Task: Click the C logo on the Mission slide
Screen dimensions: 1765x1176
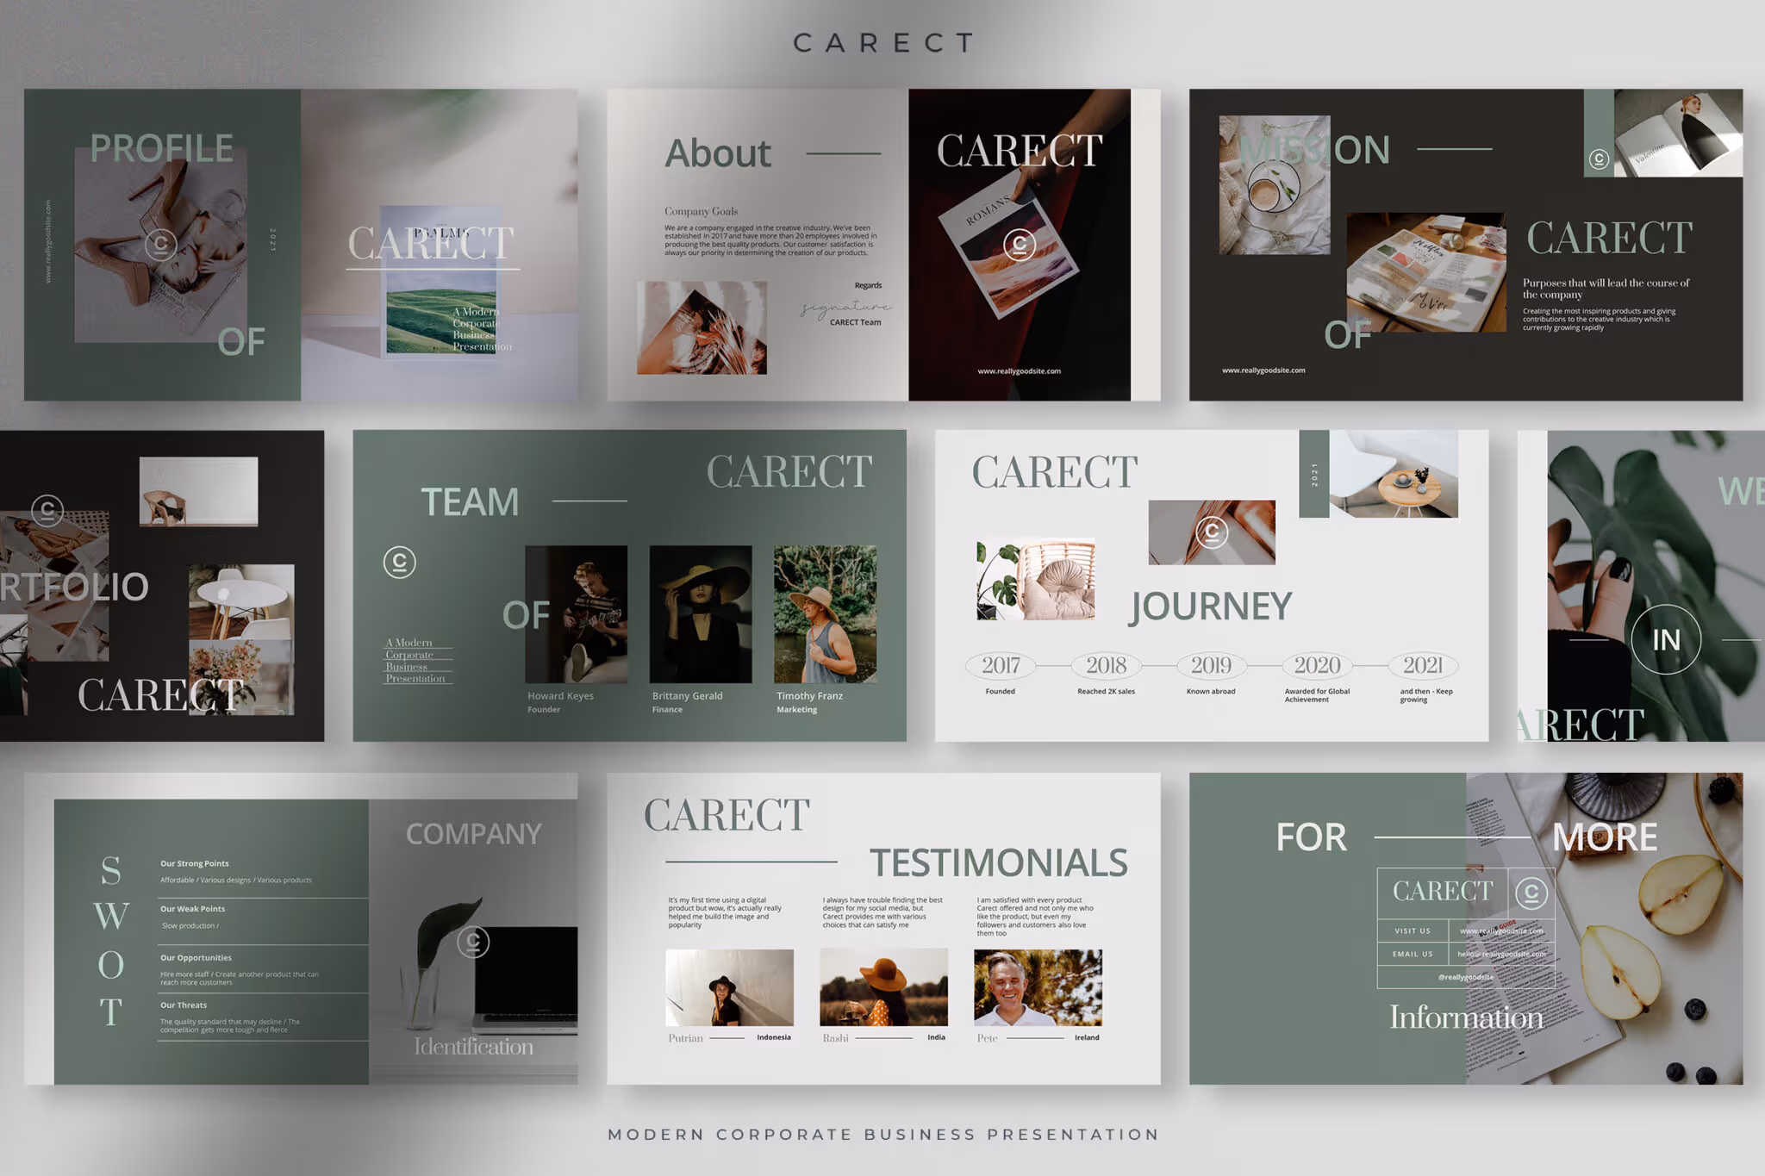Action: click(x=1599, y=159)
